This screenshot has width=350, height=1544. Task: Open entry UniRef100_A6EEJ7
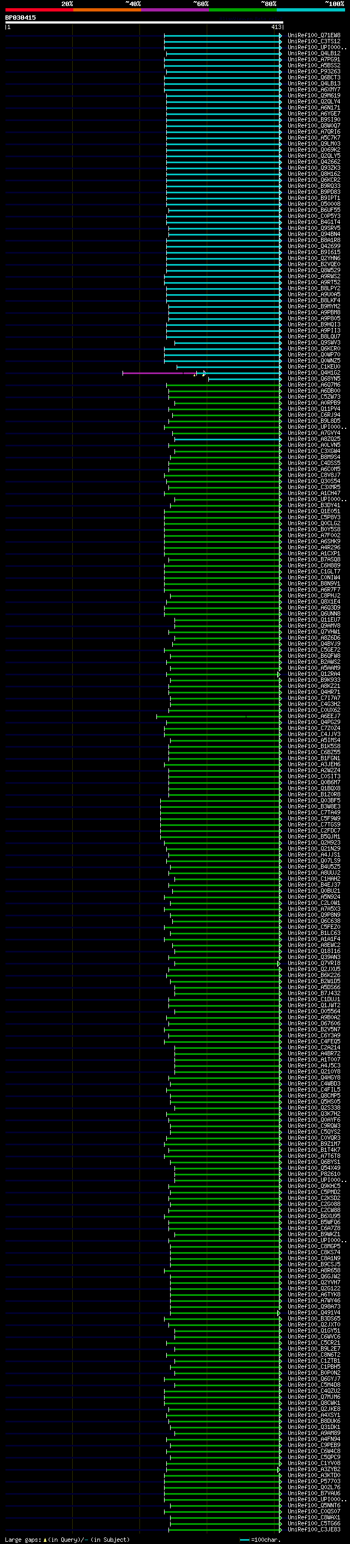coord(314,716)
